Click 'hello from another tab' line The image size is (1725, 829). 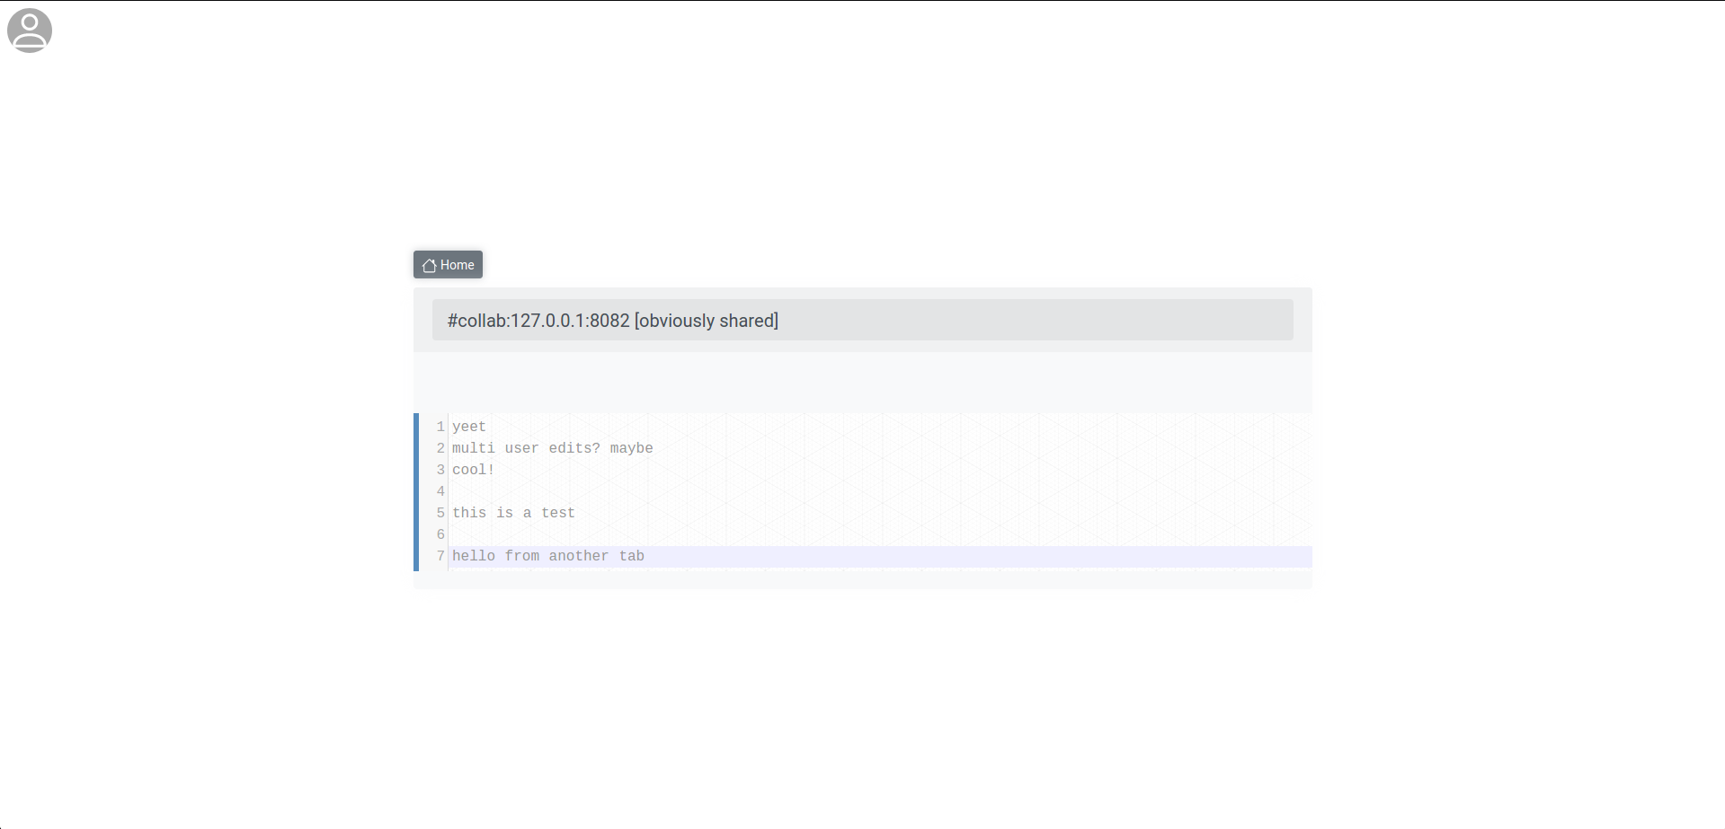(x=548, y=556)
